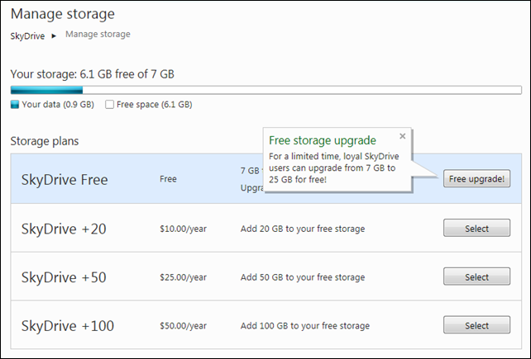Select the SkyDrive +50 plan button
Image resolution: width=531 pixels, height=359 pixels.
click(476, 277)
